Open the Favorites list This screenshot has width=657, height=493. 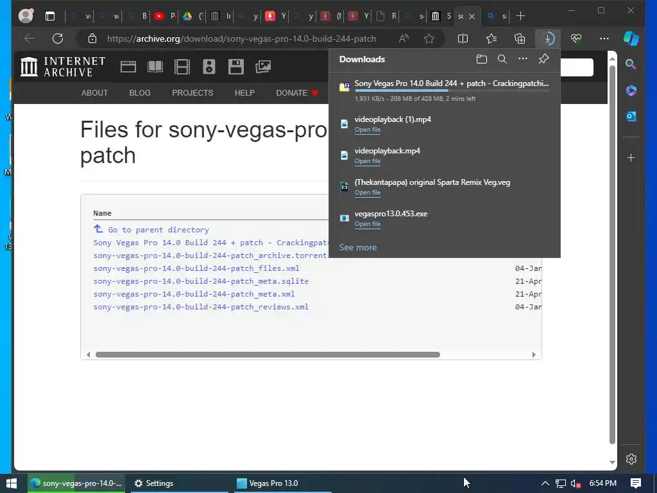(491, 39)
